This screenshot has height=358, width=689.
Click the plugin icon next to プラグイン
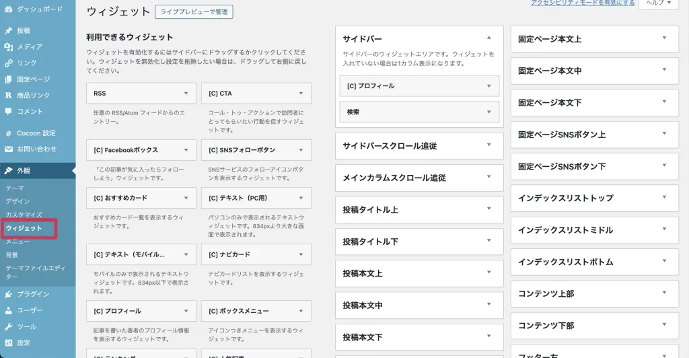point(8,294)
